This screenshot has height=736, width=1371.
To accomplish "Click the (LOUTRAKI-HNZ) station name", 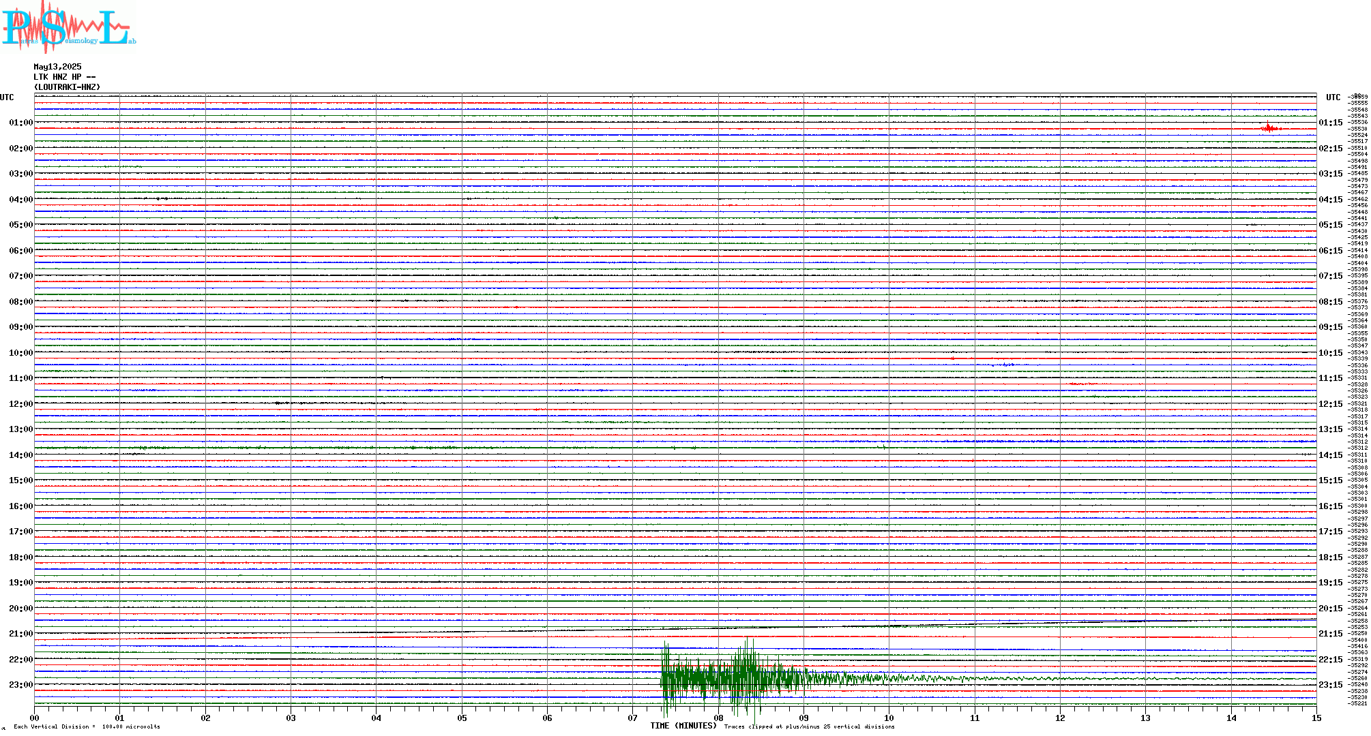I will click(67, 87).
